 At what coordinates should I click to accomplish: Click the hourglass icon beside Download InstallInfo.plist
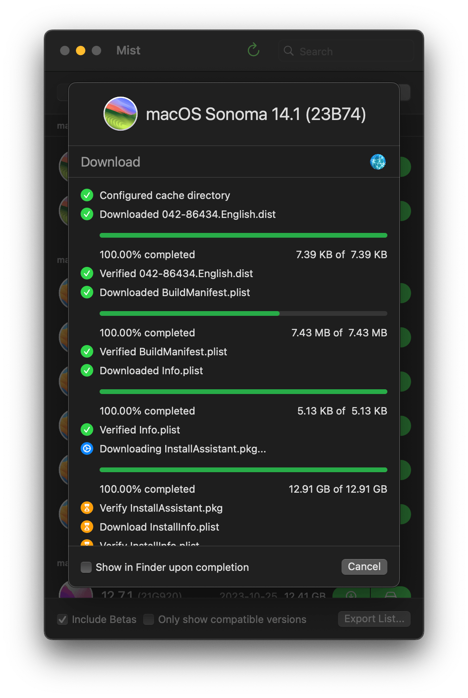pos(87,527)
